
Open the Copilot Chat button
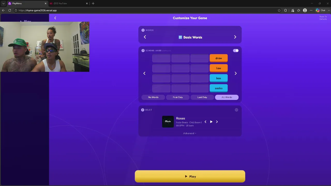point(321,10)
